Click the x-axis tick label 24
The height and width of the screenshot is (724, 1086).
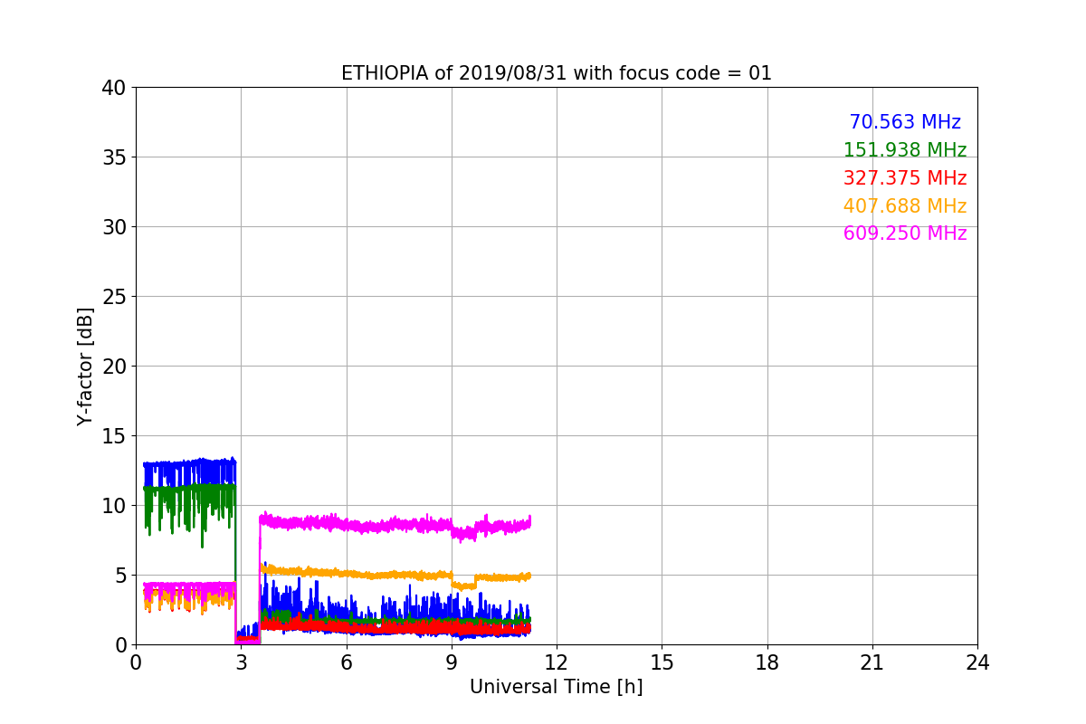point(977,662)
